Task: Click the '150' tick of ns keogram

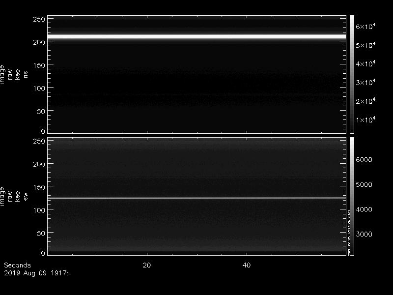Action: point(39,65)
